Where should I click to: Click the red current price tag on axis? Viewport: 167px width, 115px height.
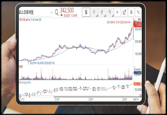(x=138, y=24)
